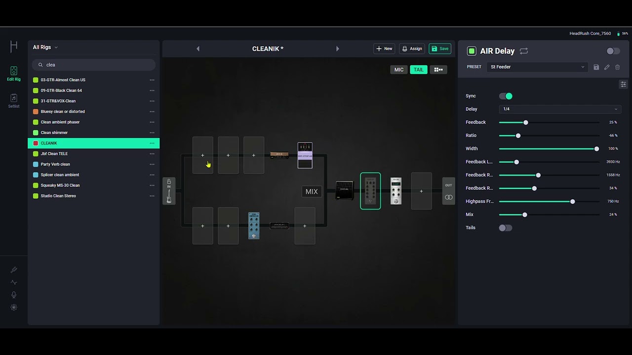The width and height of the screenshot is (632, 355).
Task: Open the parameter sliders settings icon
Action: pos(623,84)
